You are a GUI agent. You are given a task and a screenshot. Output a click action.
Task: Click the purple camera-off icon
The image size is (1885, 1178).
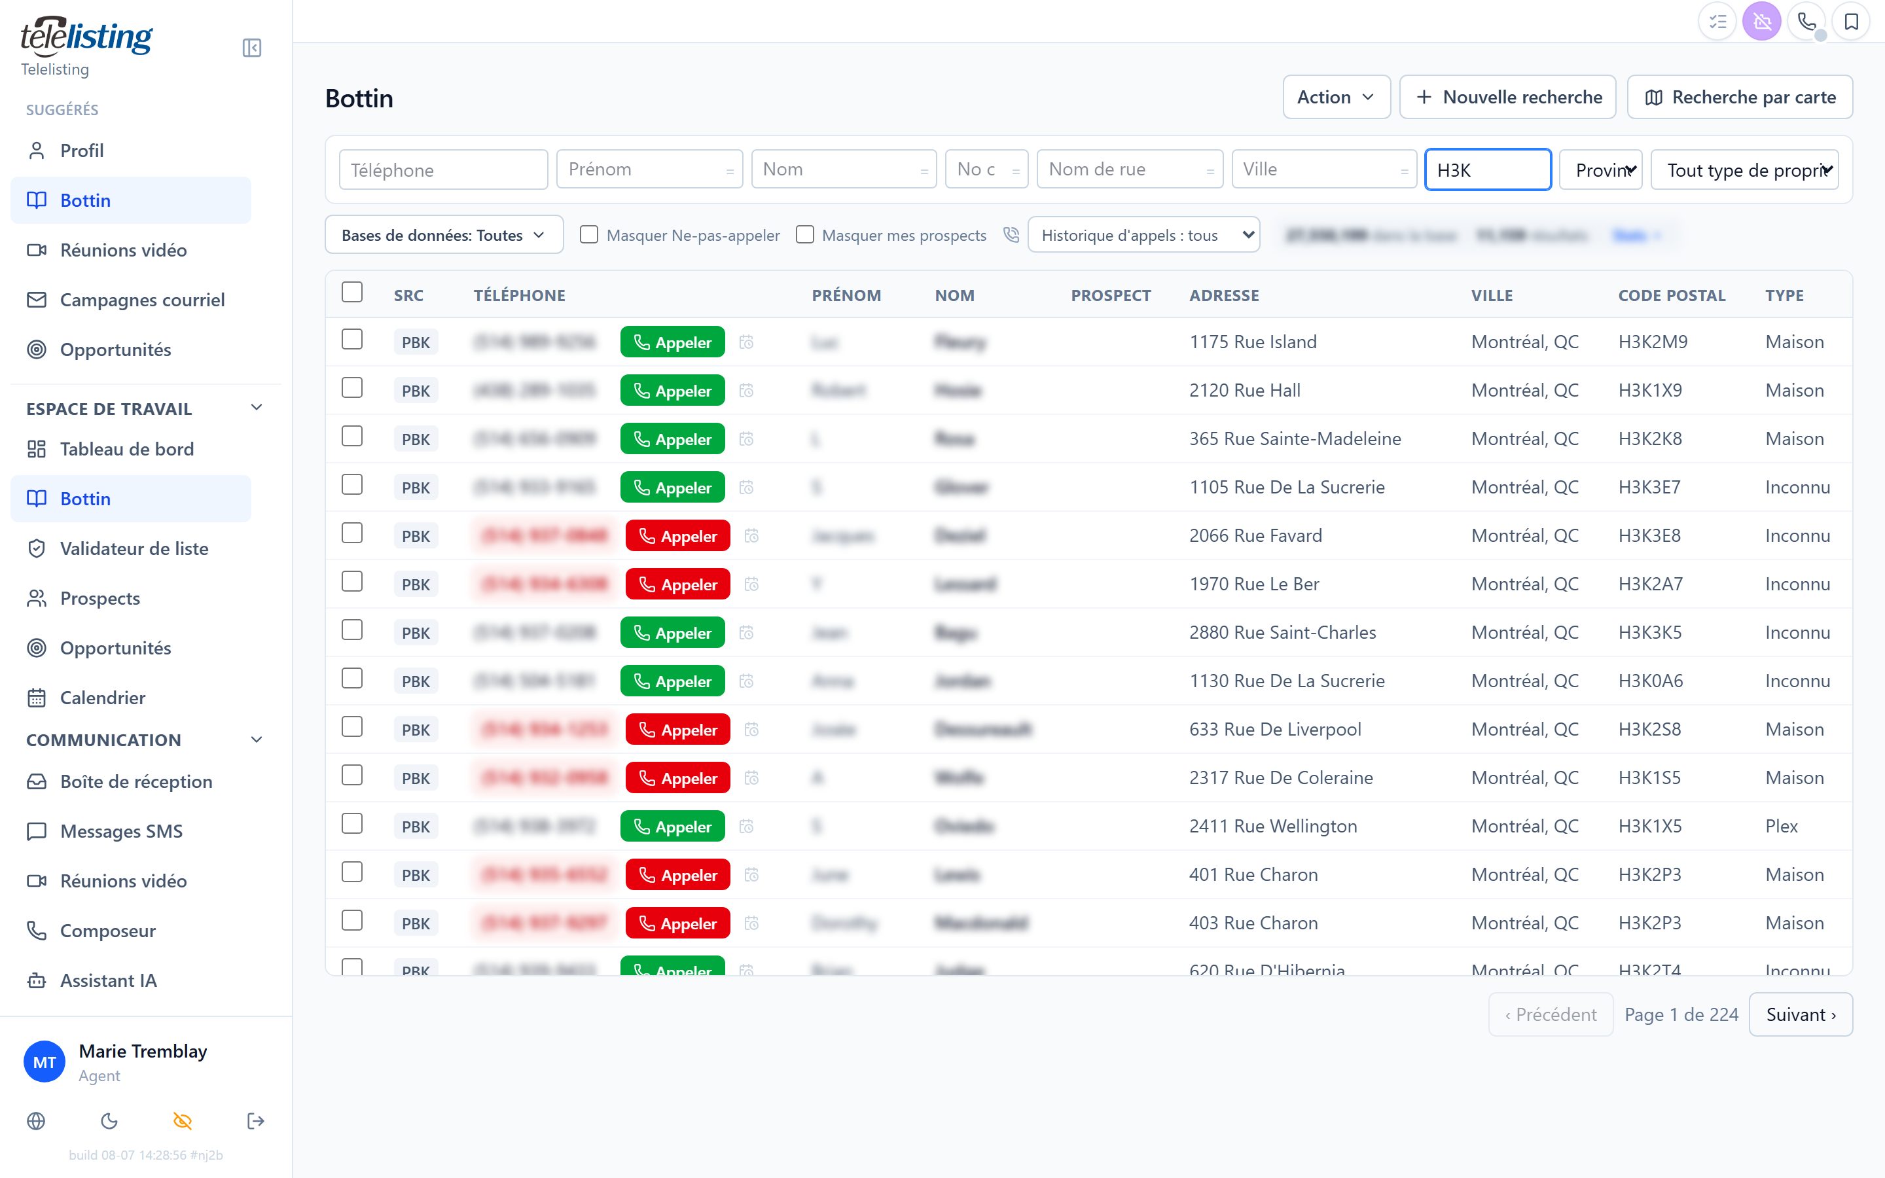[1762, 22]
